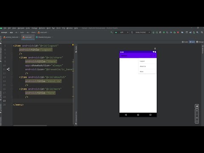Open the Run menu
This screenshot has height=153, width=204.
pos(54,28)
